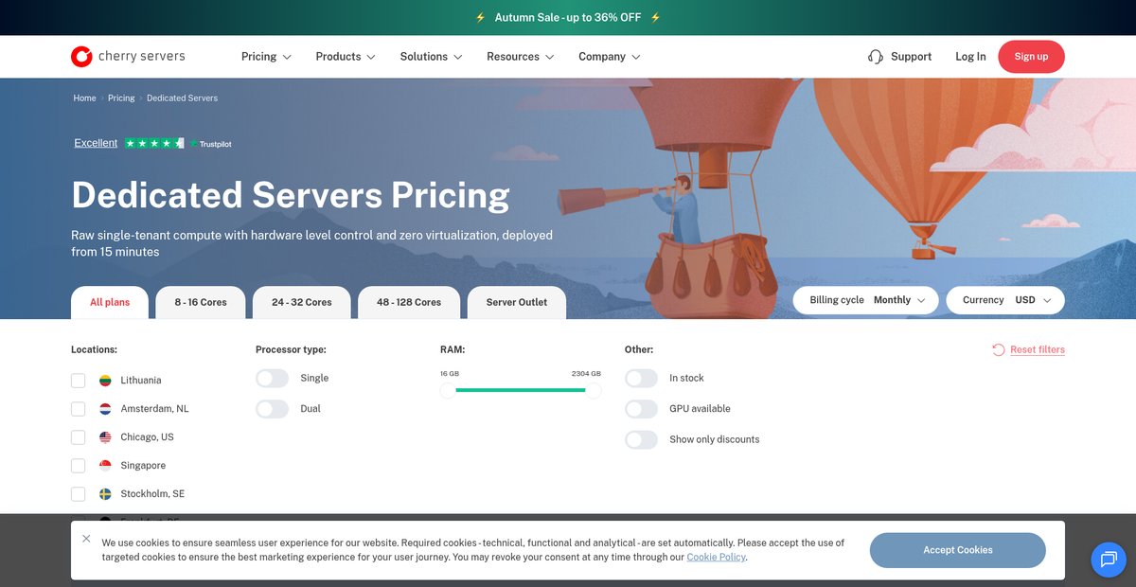Check the Singapore location checkbox
1136x587 pixels.
pyautogui.click(x=78, y=466)
